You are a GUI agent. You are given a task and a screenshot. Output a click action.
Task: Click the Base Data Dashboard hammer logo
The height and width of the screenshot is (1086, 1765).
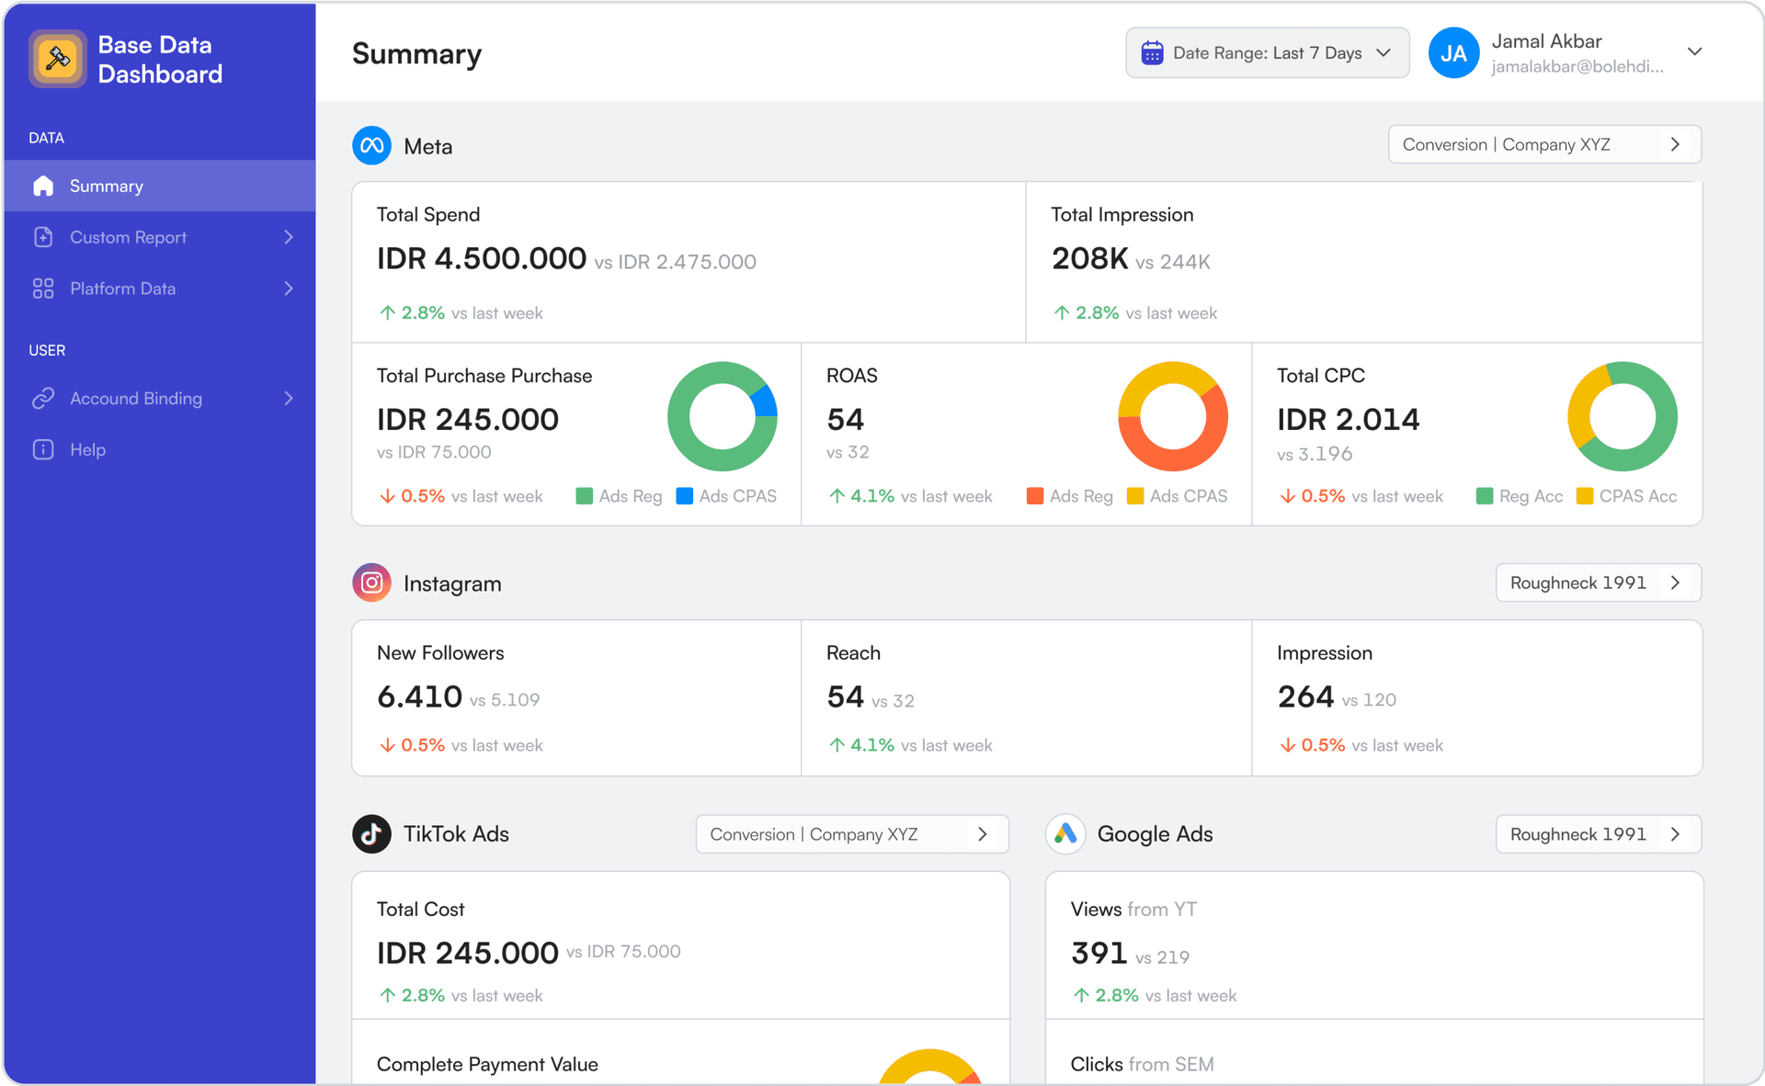(58, 59)
